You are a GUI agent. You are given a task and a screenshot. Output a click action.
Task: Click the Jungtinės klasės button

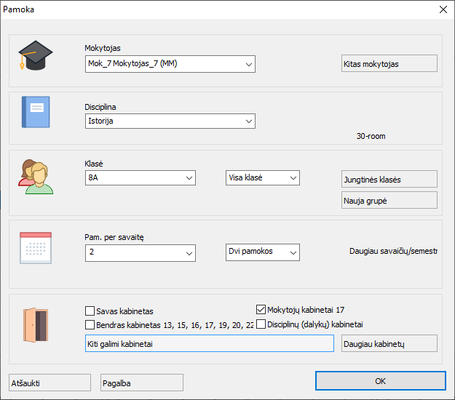click(389, 179)
